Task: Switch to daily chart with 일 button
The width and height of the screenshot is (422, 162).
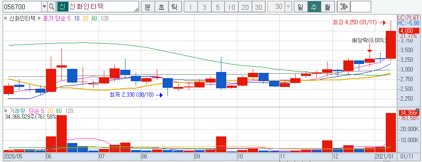Action: pos(300,7)
